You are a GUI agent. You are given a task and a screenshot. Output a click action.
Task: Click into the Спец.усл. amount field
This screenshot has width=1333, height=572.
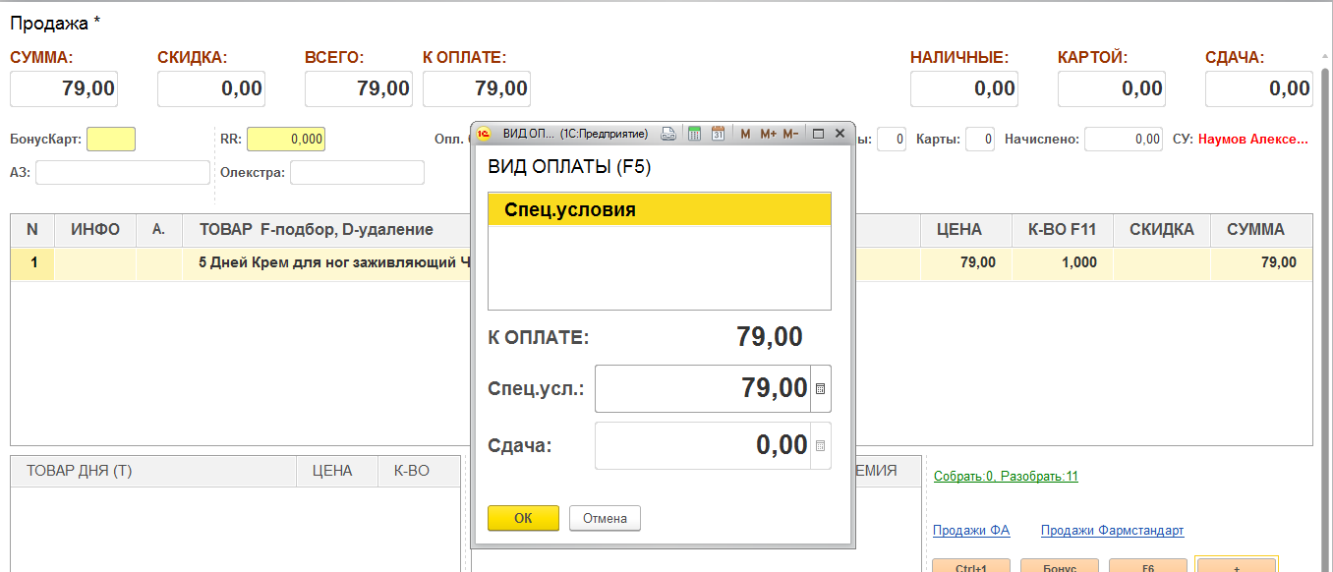coord(702,389)
